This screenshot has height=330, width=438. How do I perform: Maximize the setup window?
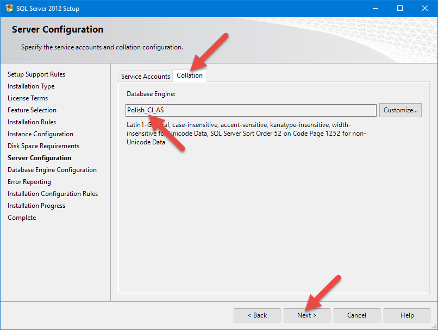click(400, 9)
